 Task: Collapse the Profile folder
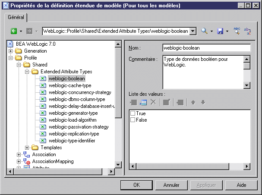(x=10, y=58)
